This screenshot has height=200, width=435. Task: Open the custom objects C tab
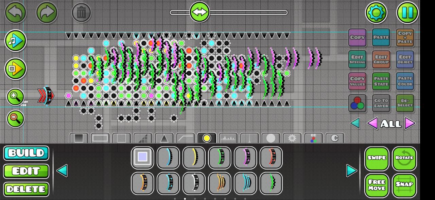pyautogui.click(x=335, y=138)
